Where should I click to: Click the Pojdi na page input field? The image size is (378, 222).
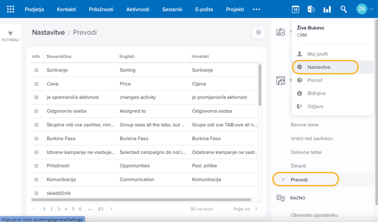click(255, 209)
